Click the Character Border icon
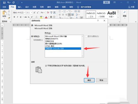Image resolution: width=138 pixels, height=104 pixels. (x=54, y=13)
